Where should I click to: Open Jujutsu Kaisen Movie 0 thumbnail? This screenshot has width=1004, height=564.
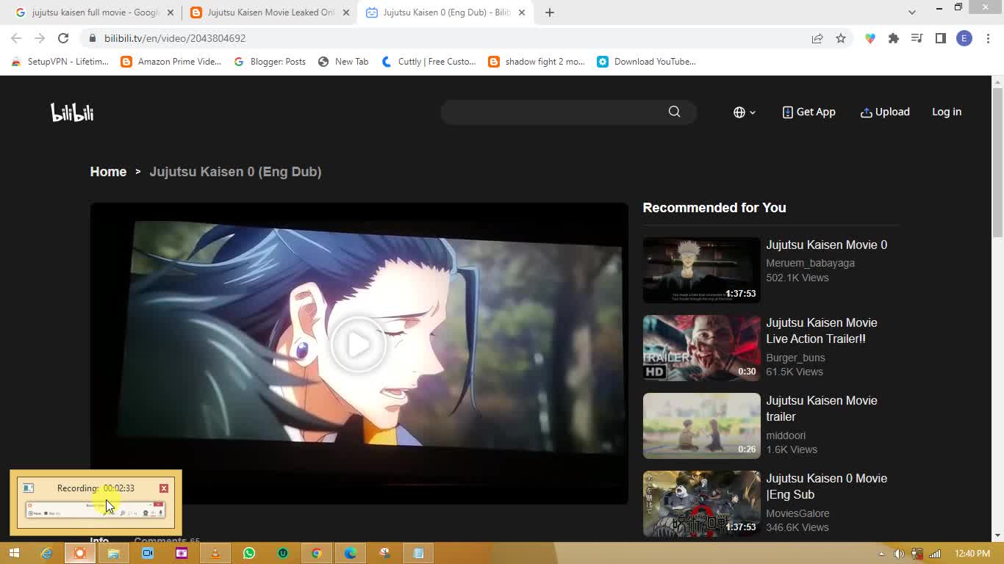tap(701, 270)
